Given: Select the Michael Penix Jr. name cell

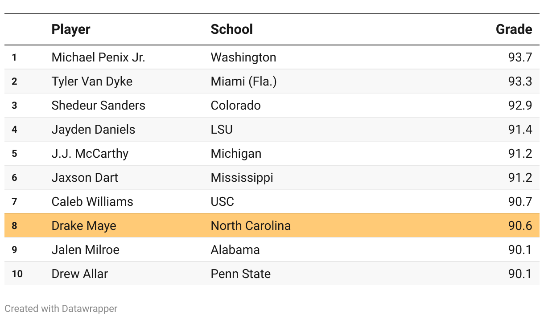Looking at the screenshot, I should pyautogui.click(x=98, y=57).
